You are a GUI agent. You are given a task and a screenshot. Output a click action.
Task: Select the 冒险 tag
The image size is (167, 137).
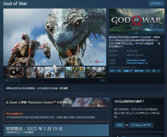tap(119, 71)
